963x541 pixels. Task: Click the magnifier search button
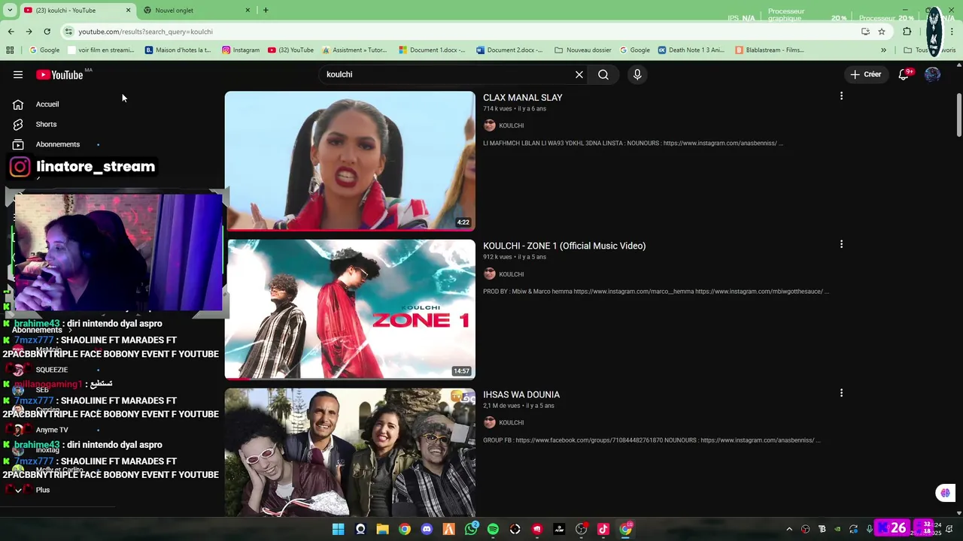(603, 74)
